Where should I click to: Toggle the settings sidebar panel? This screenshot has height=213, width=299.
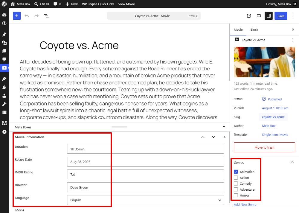click(269, 16)
